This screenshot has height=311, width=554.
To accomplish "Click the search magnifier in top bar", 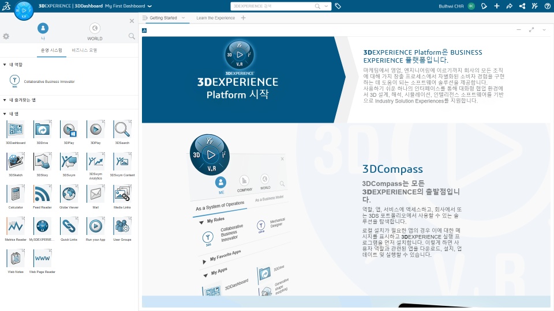I will pos(317,6).
